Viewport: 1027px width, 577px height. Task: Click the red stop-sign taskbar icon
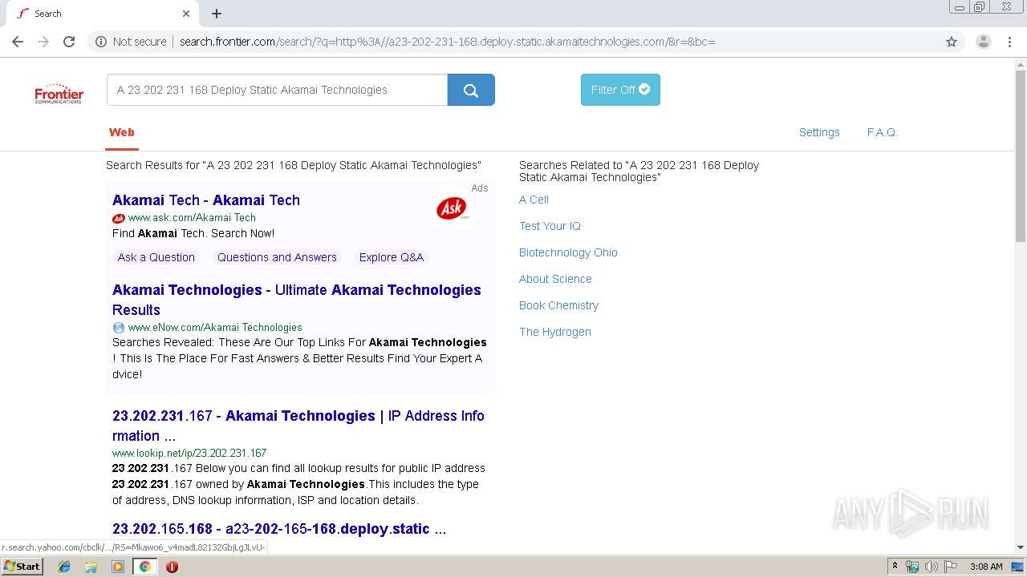coord(172,567)
